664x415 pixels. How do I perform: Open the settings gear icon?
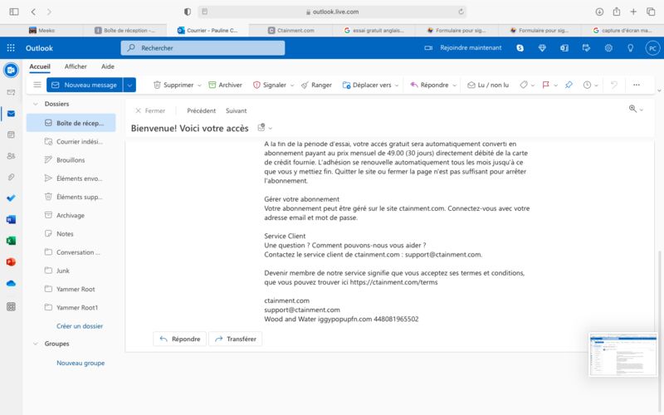[608, 48]
